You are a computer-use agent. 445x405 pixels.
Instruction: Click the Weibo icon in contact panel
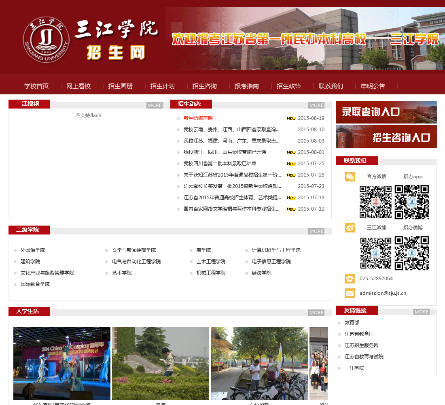tap(350, 227)
